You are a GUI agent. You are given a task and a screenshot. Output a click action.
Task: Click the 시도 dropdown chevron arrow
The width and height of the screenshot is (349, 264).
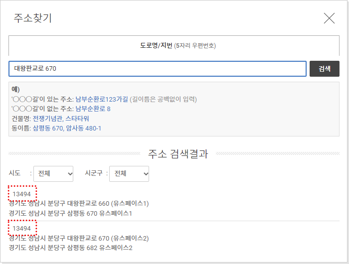pos(70,174)
